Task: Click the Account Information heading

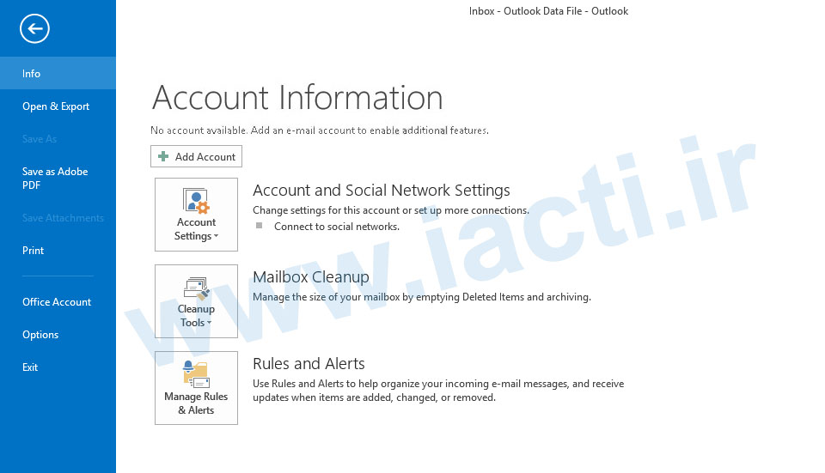Action: coord(296,98)
